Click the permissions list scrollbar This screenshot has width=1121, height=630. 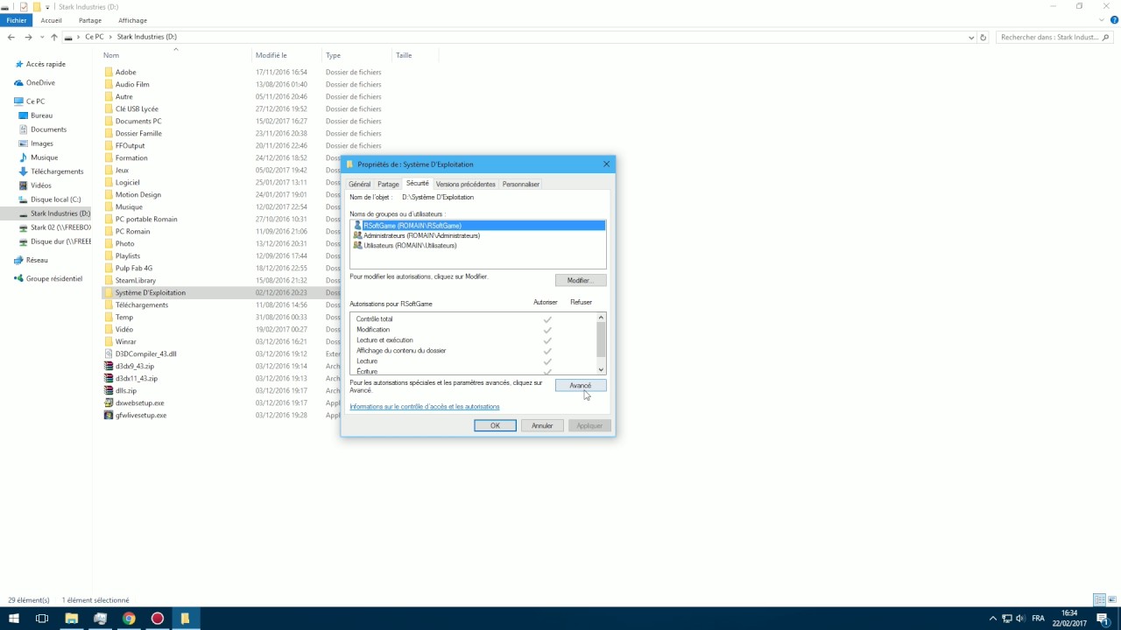coord(601,339)
